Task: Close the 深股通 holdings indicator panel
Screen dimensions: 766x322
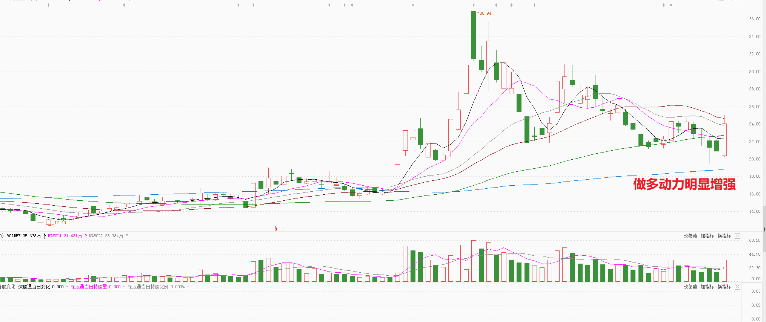Action: [x=737, y=287]
